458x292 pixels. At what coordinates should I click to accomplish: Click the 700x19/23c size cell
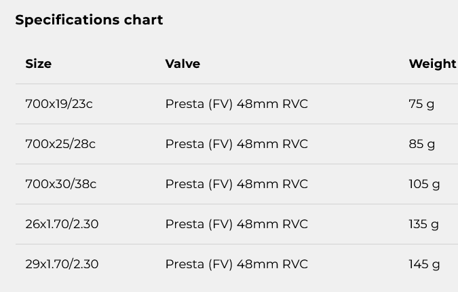point(59,104)
